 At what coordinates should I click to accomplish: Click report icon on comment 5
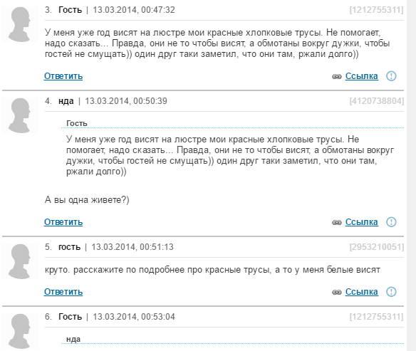point(391,292)
